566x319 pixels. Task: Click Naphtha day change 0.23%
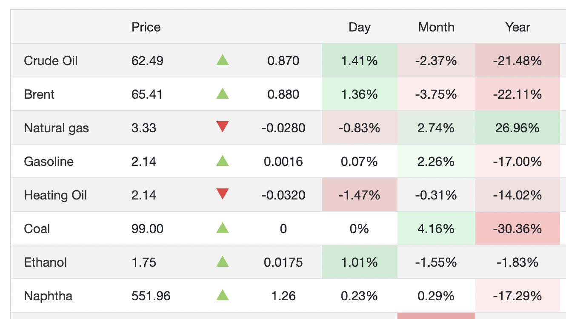pos(360,296)
